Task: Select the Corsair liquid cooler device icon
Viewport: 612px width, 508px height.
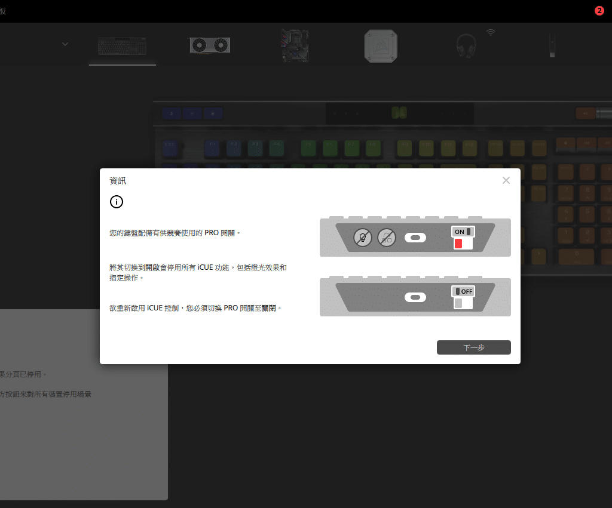Action: (381, 45)
